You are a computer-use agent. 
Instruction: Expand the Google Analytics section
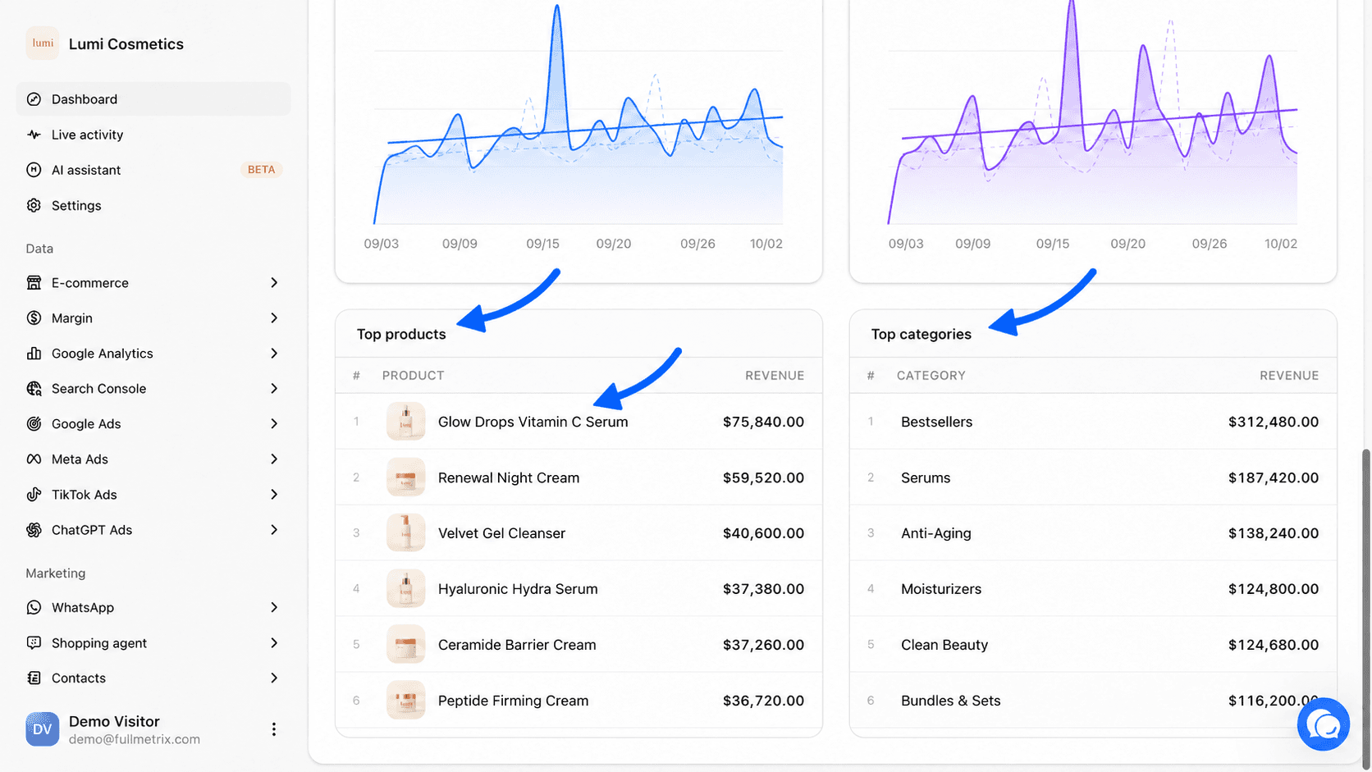[274, 353]
